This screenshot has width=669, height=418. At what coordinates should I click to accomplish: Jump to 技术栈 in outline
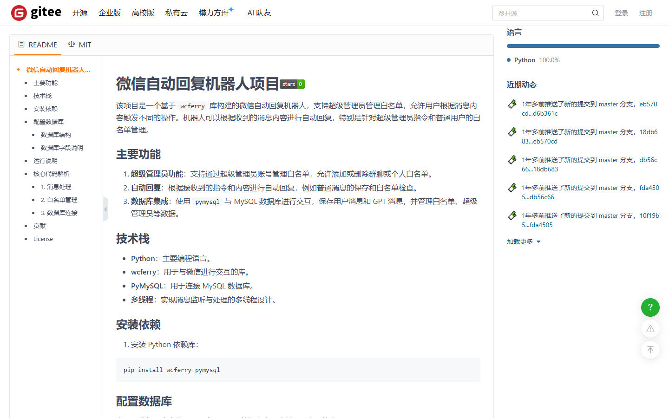(42, 96)
